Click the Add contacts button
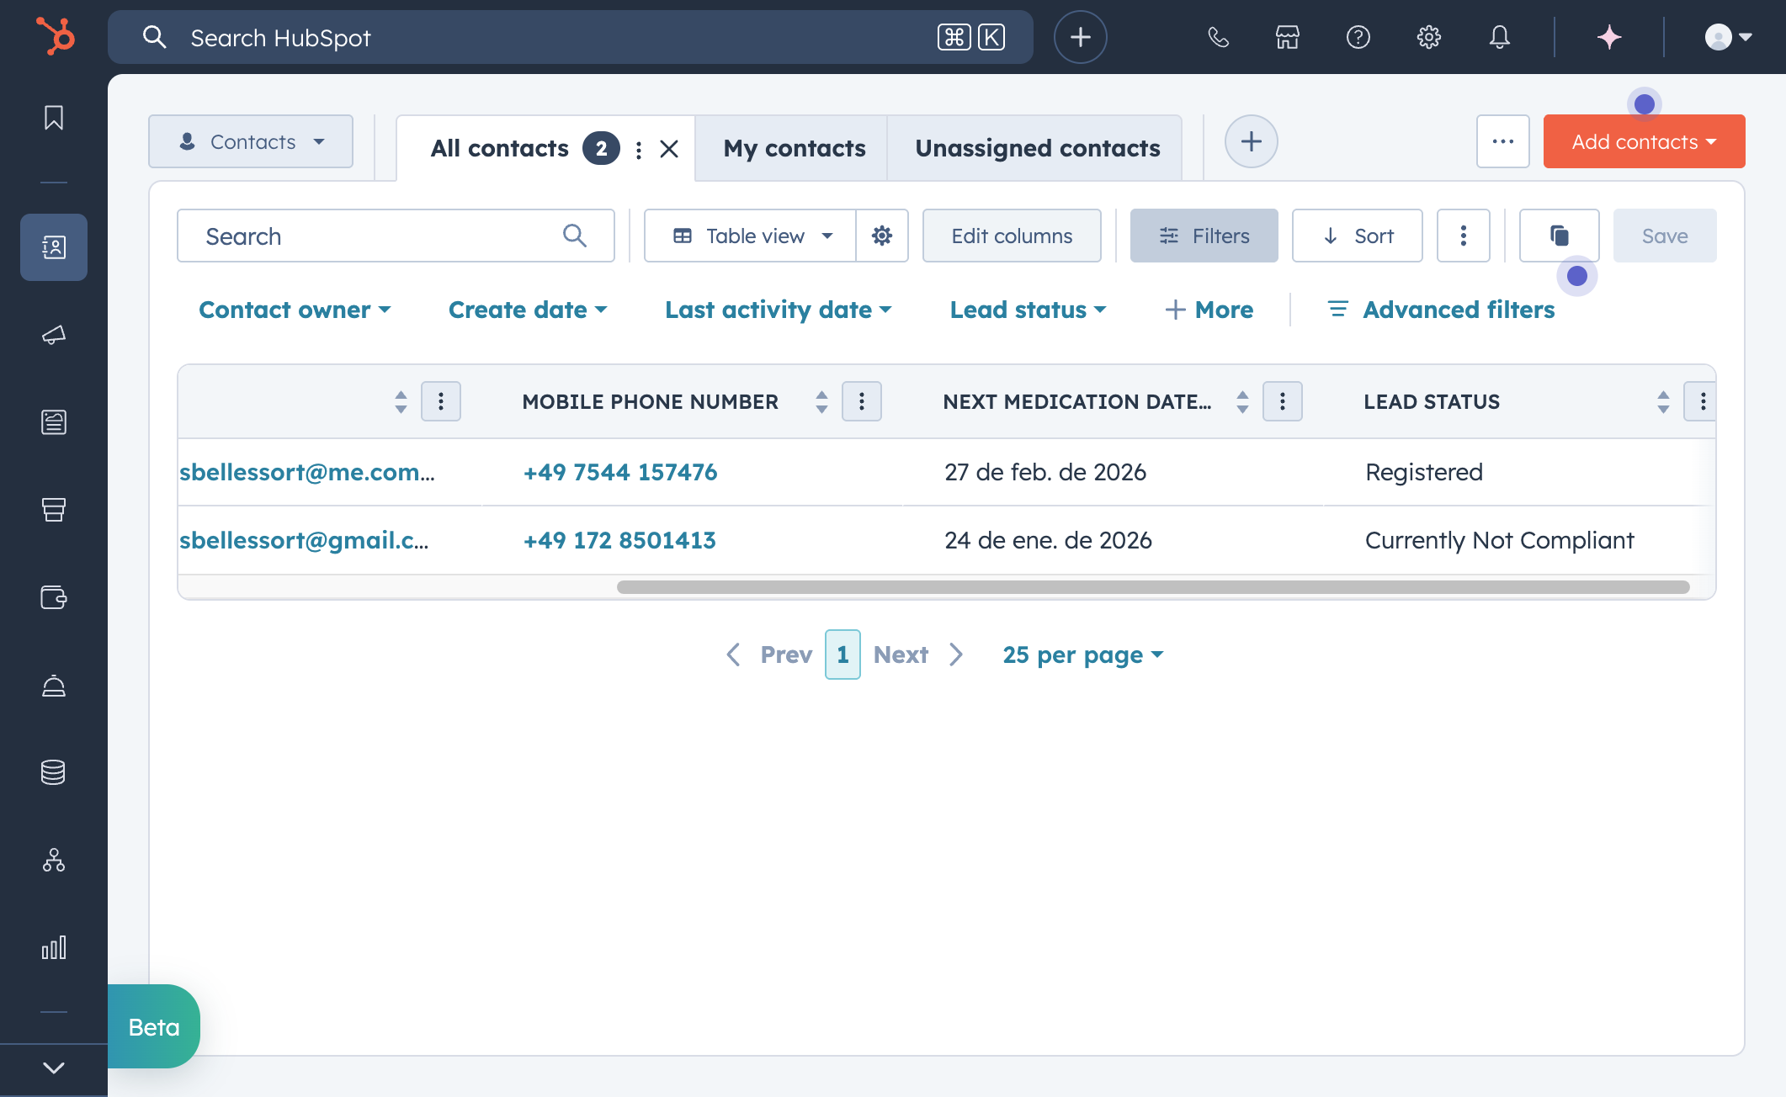This screenshot has height=1097, width=1786. (1644, 141)
